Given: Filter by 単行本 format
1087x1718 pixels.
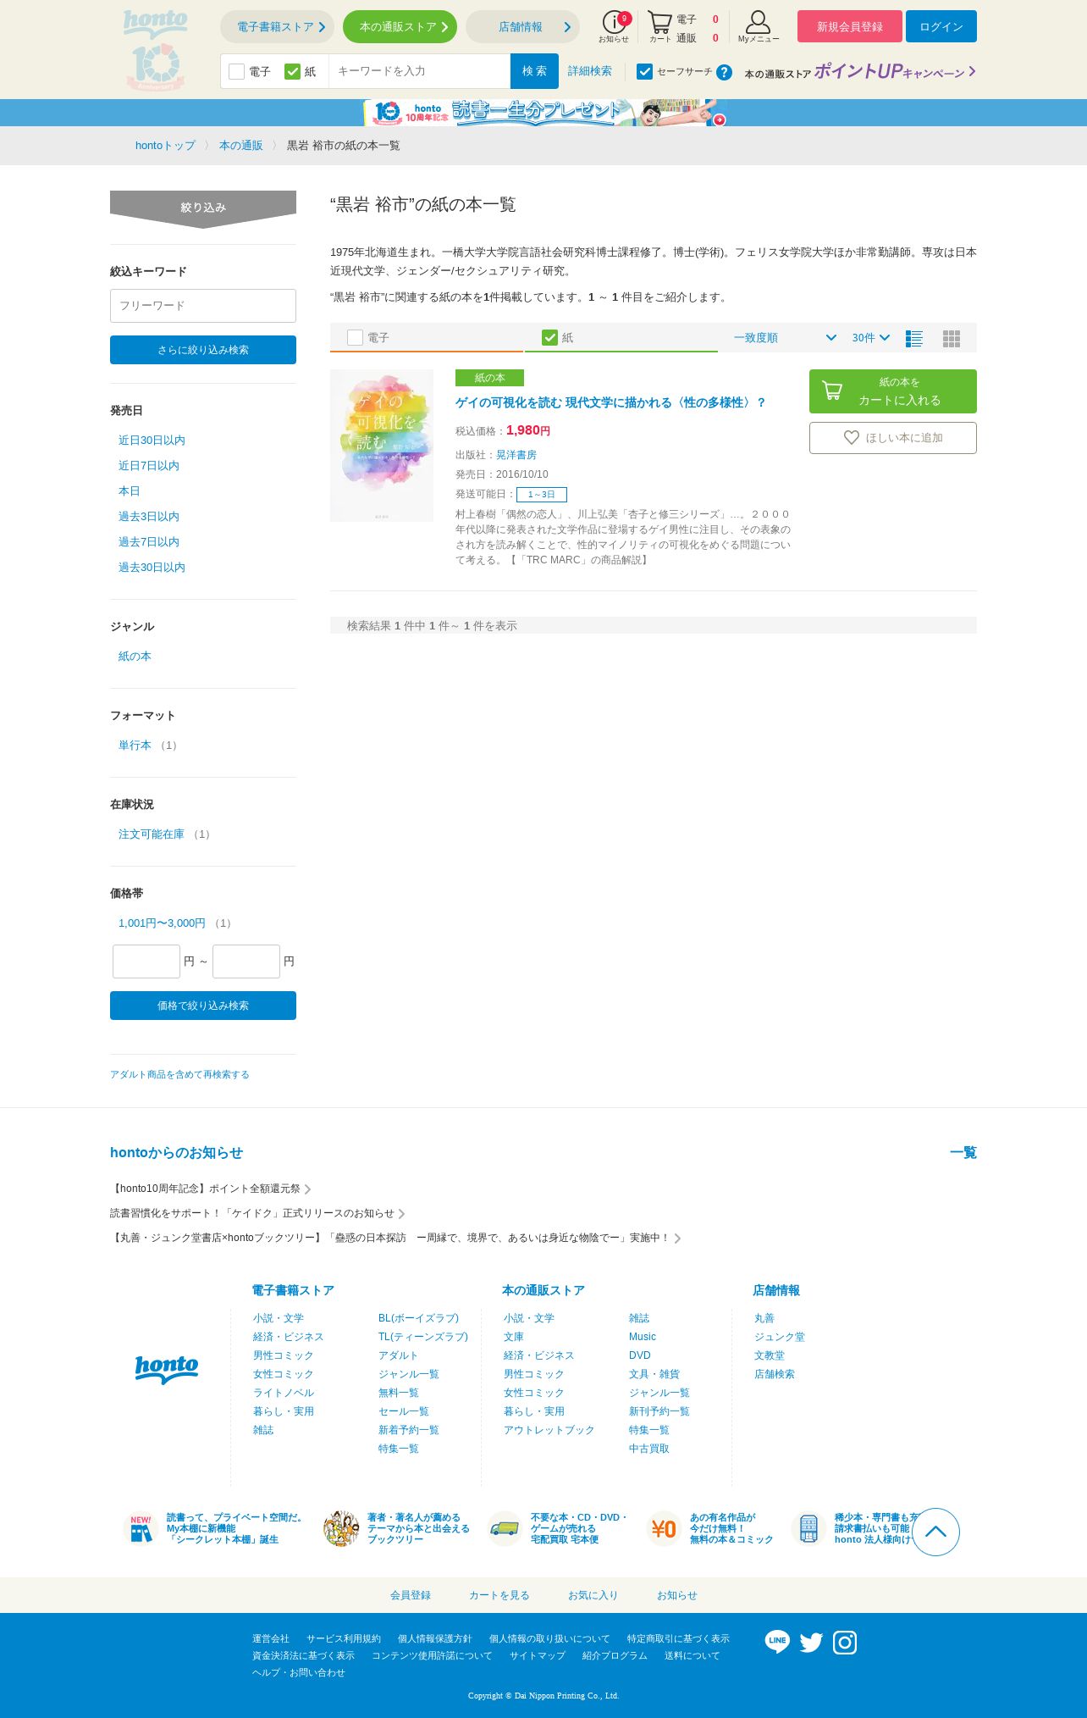Looking at the screenshot, I should point(135,745).
